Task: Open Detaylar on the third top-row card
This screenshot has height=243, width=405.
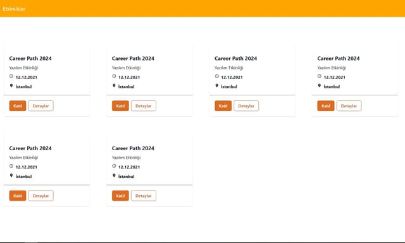Action: tap(246, 106)
